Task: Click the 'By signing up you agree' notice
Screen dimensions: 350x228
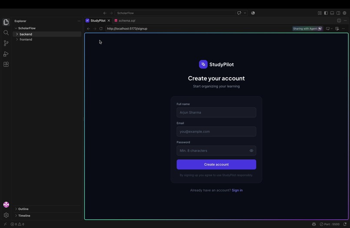Action: point(216,175)
